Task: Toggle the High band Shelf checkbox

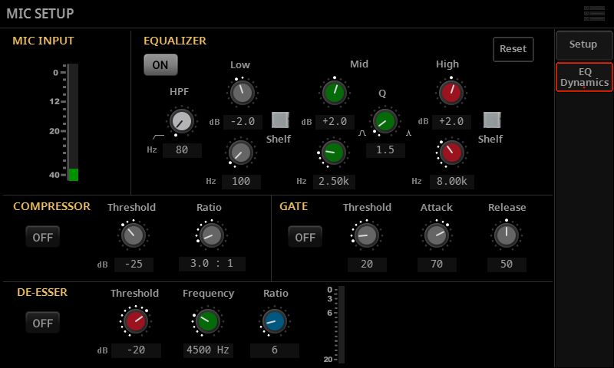Action: [491, 120]
